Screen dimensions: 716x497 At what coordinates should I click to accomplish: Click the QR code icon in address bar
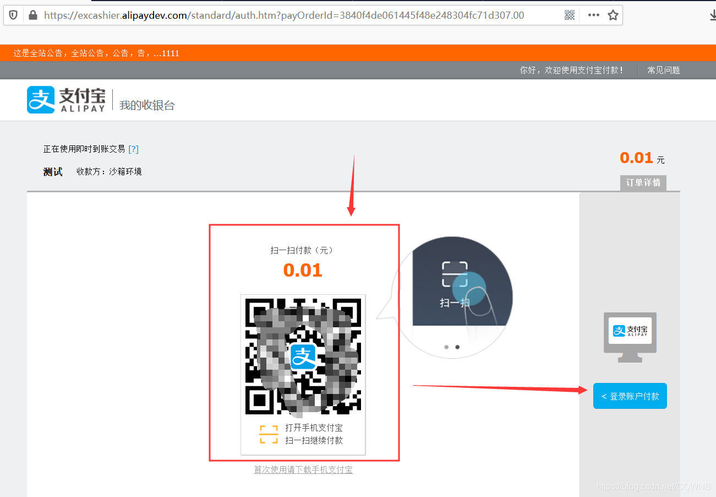570,15
